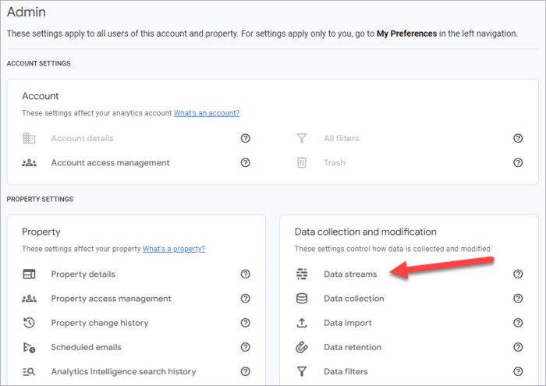Screen dimensions: 546x386
Task: Click the Data filters funnel icon
Action: pos(302,372)
